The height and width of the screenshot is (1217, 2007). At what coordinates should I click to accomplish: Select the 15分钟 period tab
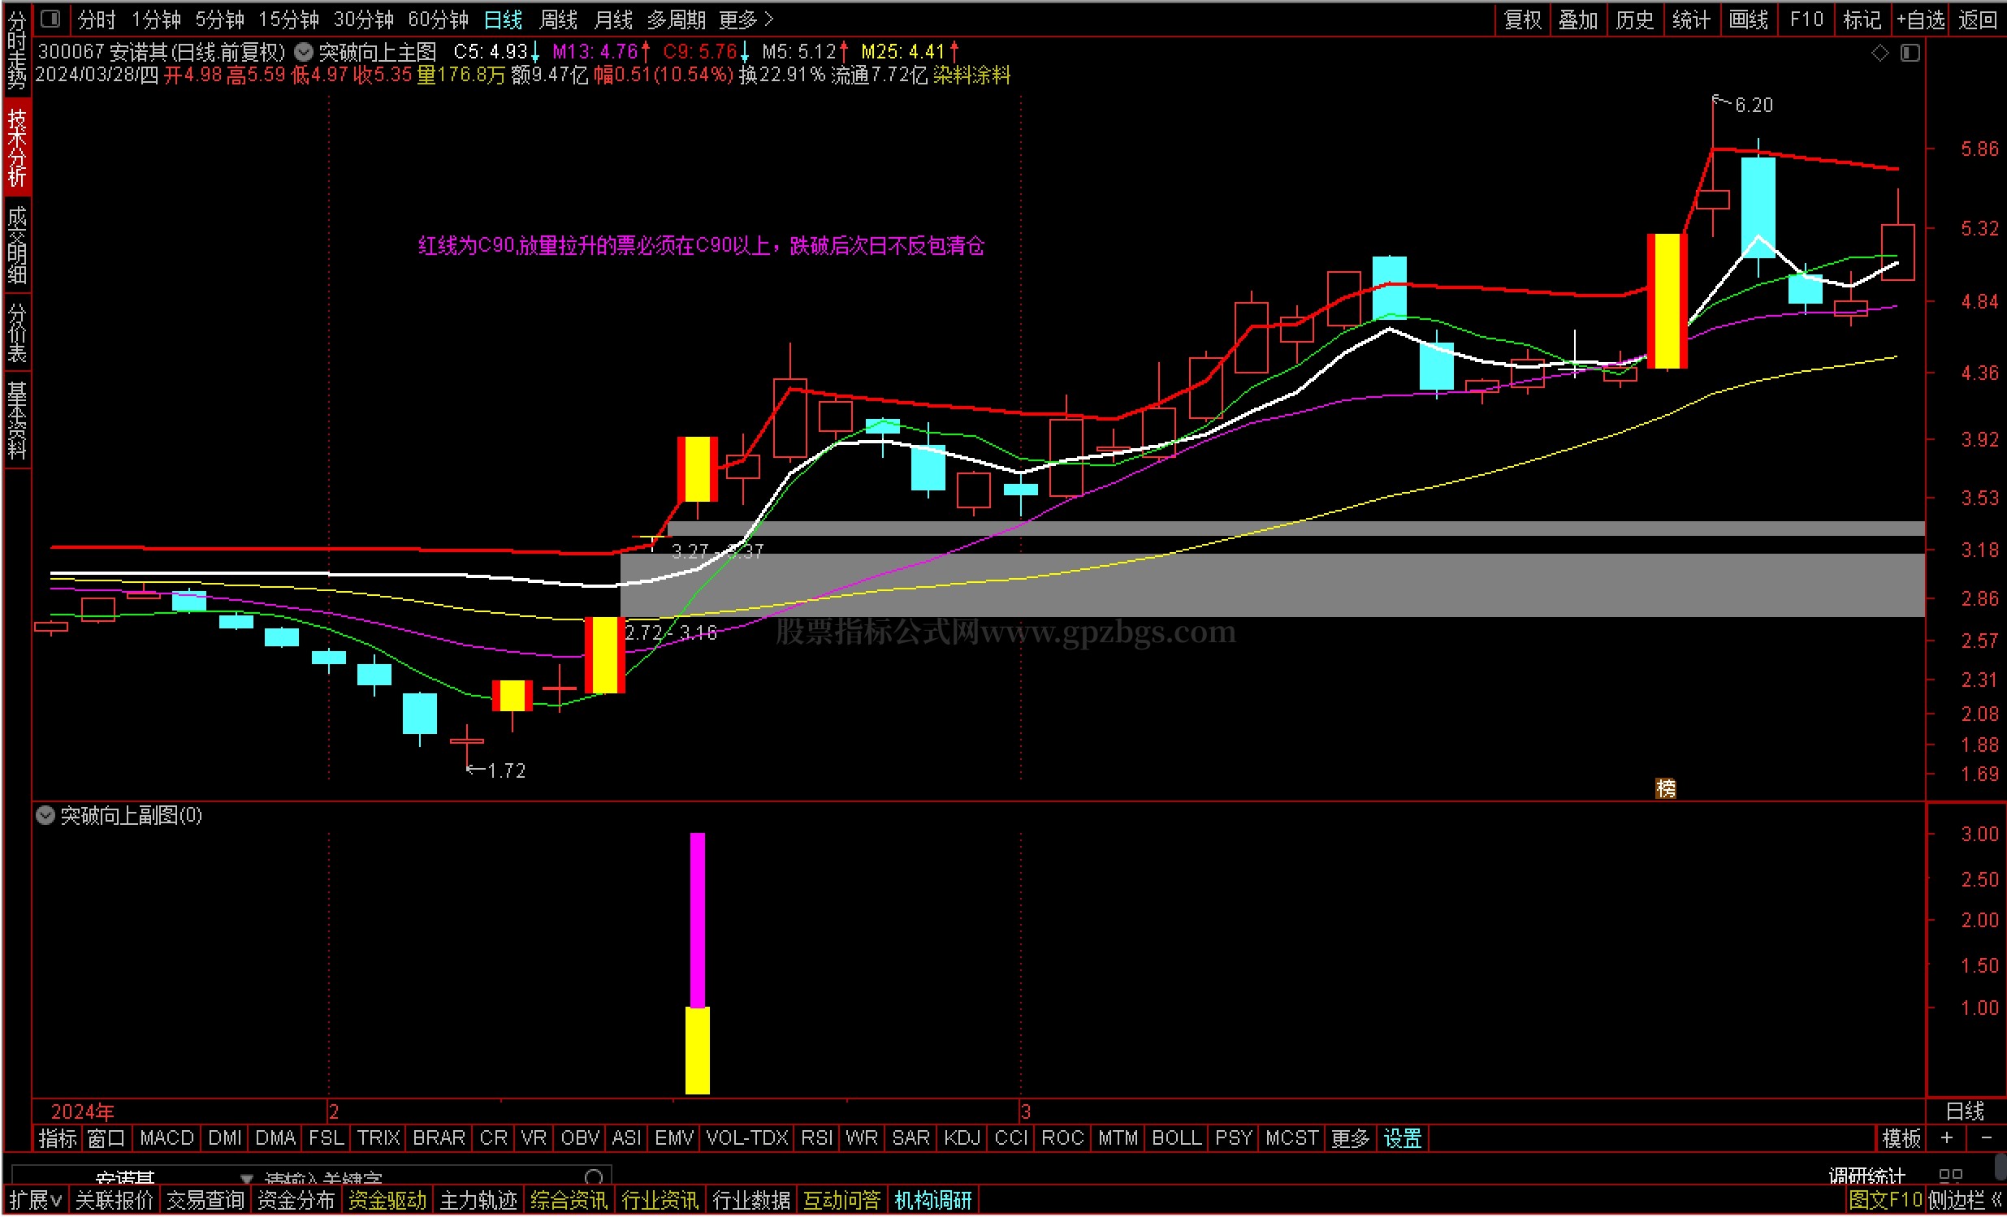click(288, 19)
